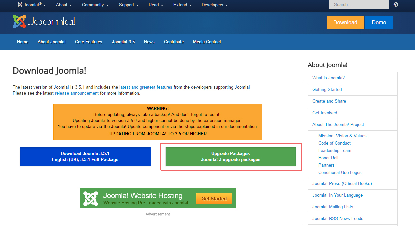Open the Create and Share sidebar link
Screen dimensions: 415x226
click(x=329, y=101)
